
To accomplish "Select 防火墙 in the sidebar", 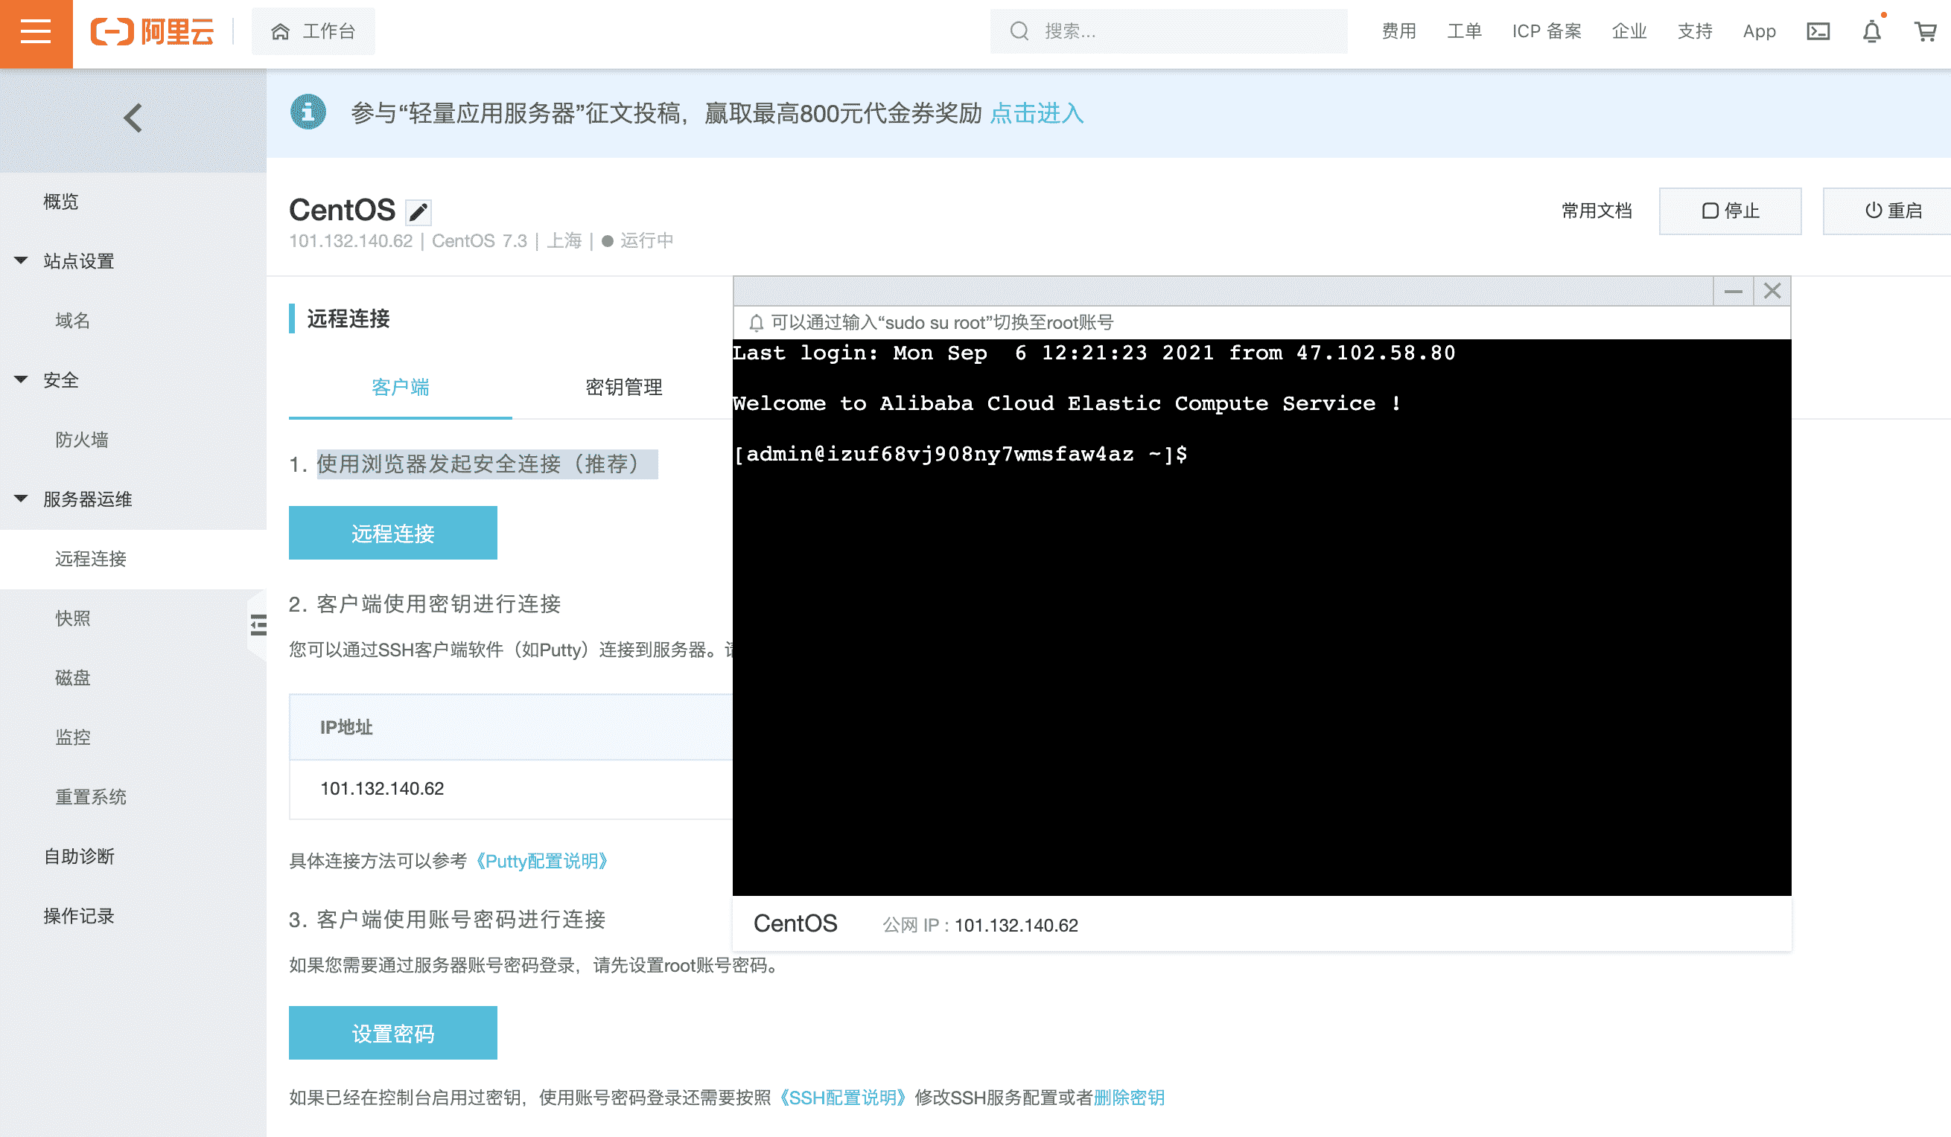I will coord(81,439).
